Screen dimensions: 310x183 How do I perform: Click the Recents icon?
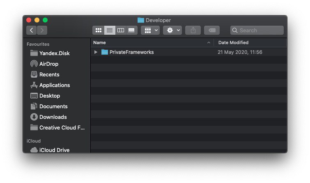click(x=34, y=74)
